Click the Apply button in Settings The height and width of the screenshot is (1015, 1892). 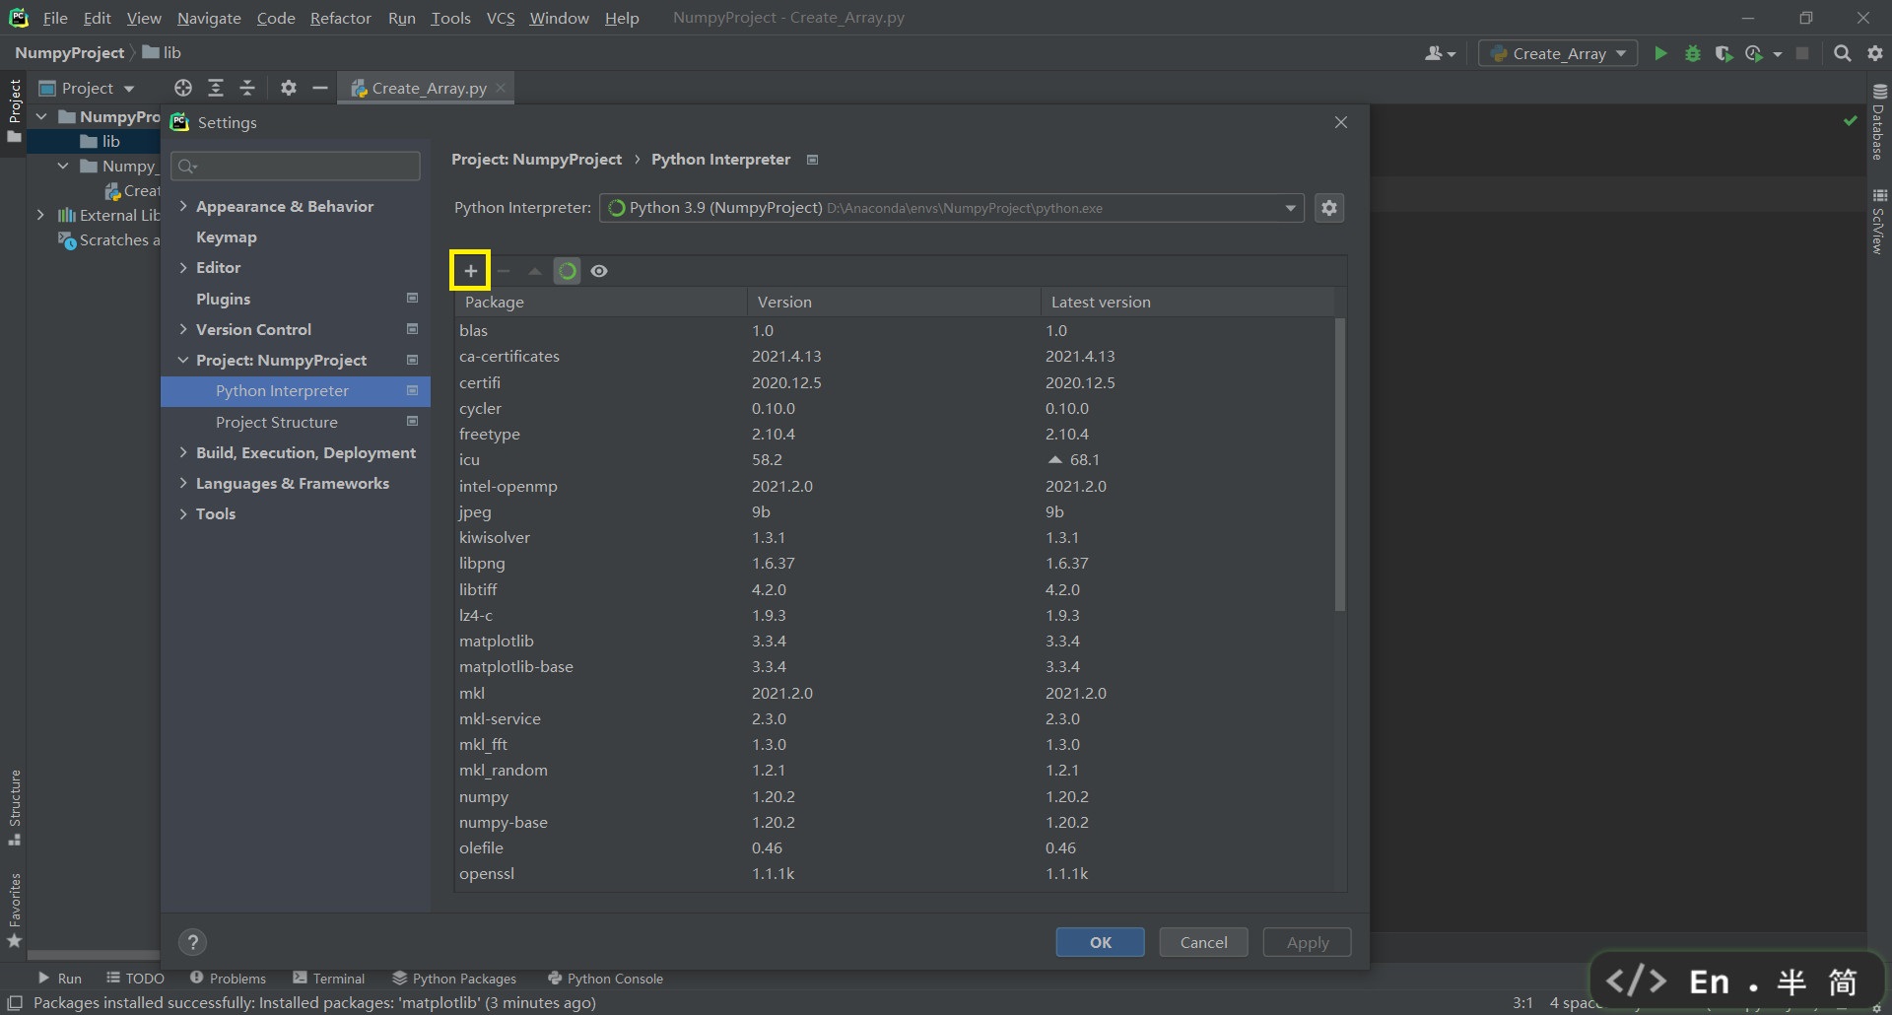pos(1307,942)
